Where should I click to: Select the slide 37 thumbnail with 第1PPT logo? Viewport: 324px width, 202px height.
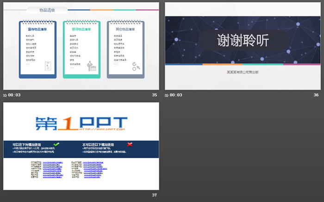point(81,146)
